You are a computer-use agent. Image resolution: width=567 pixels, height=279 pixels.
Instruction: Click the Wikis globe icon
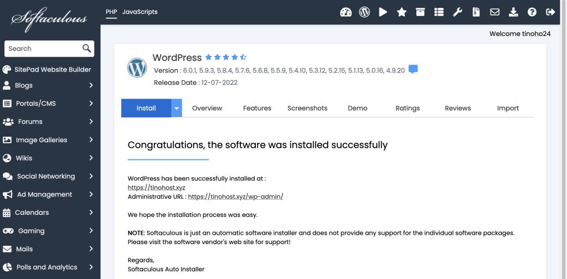pyautogui.click(x=7, y=158)
